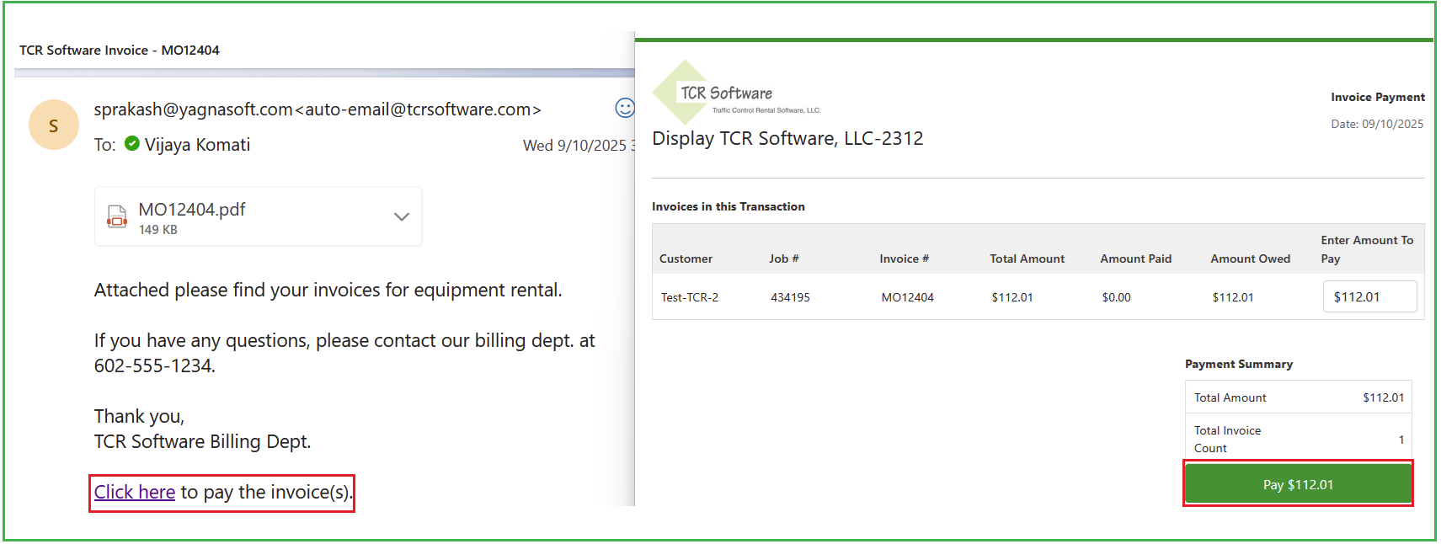Screen dimensions: 1441x544
Task: Click the Customer column header
Action: (x=686, y=259)
